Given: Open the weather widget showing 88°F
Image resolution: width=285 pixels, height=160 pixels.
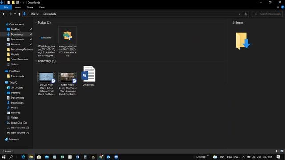Looking at the screenshot, I should 227,157.
